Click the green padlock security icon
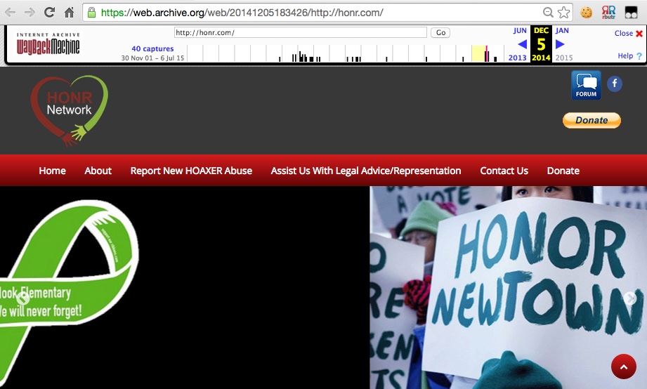Screen dimensions: 647x389 pyautogui.click(x=91, y=13)
